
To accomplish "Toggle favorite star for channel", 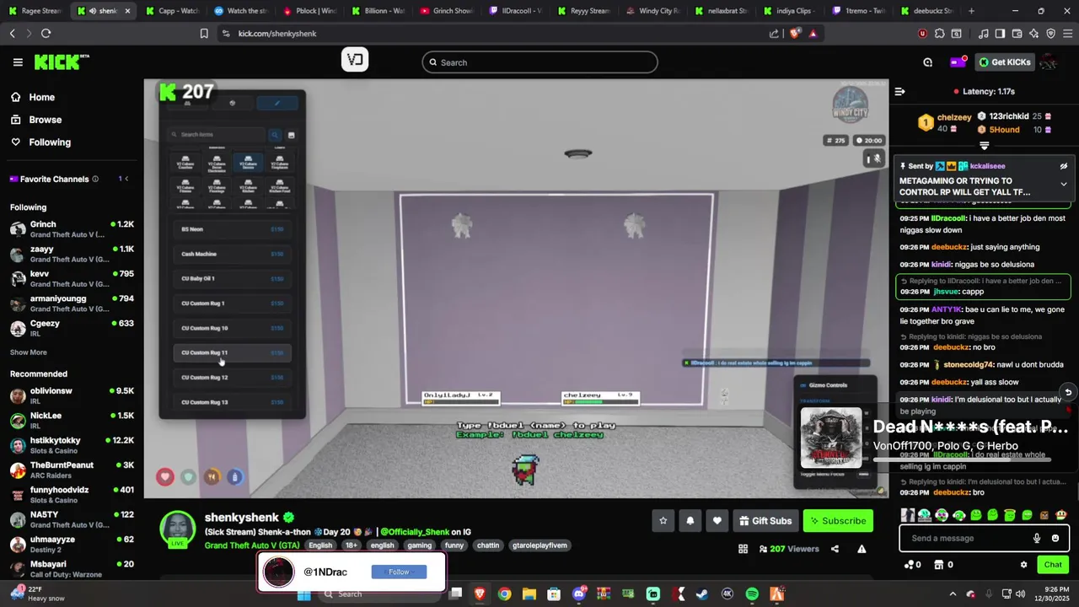I will (x=663, y=521).
